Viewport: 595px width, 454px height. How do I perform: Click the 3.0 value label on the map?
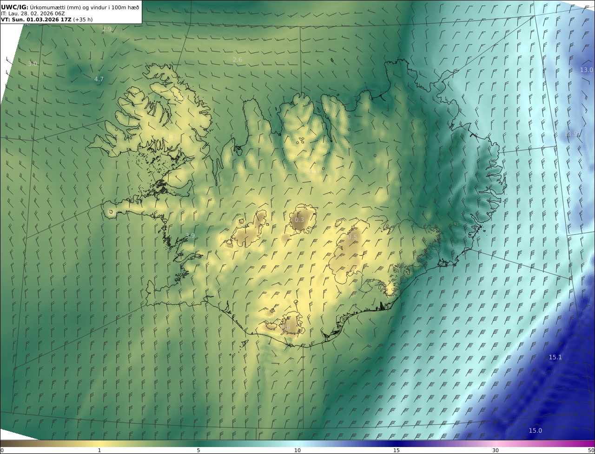pyautogui.click(x=33, y=64)
